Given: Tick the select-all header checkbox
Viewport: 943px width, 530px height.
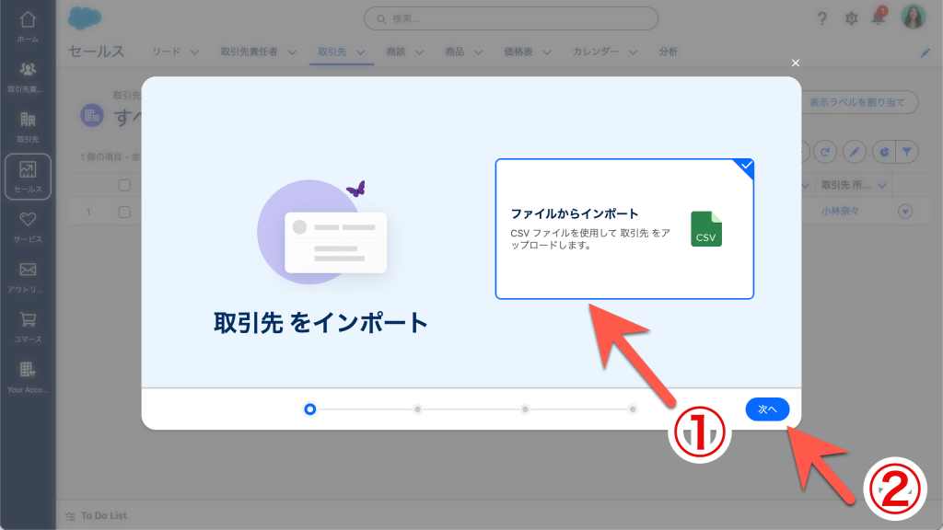Looking at the screenshot, I should coord(124,185).
